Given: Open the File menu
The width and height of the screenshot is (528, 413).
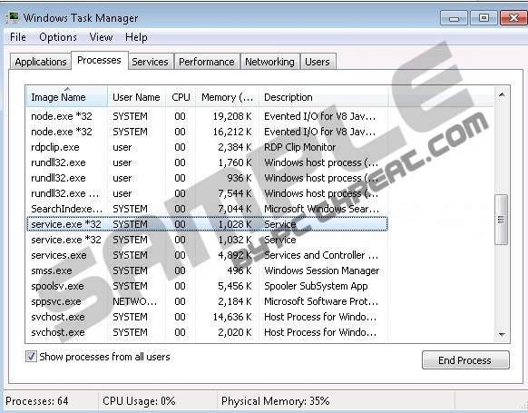Looking at the screenshot, I should 18,37.
